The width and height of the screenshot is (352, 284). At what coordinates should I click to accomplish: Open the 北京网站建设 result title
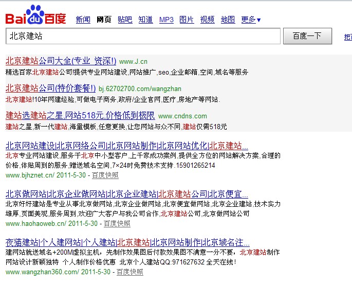pyautogui.click(x=126, y=145)
